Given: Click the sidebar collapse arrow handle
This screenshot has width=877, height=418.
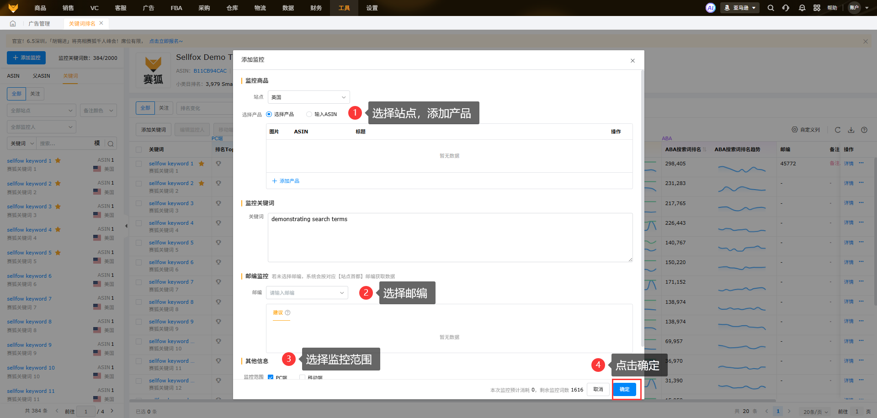Looking at the screenshot, I should tap(126, 226).
